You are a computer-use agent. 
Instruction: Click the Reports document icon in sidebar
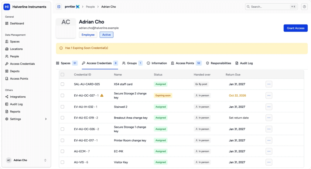(7, 112)
